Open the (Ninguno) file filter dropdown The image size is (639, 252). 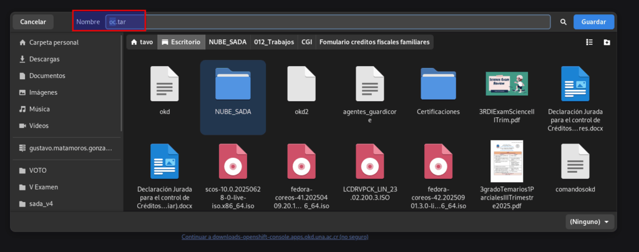pyautogui.click(x=589, y=221)
